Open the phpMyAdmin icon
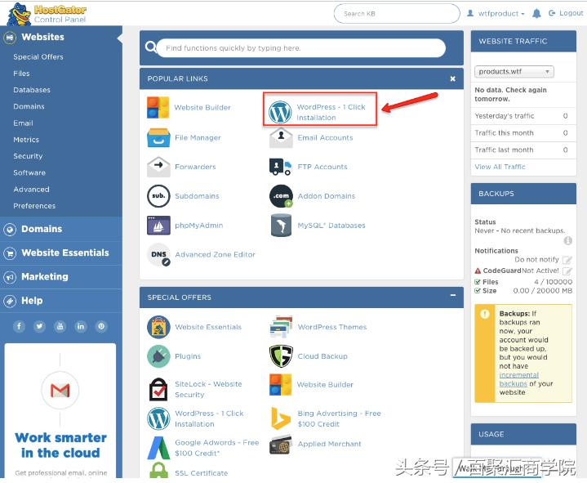Screen dimensions: 587x483 pyautogui.click(x=158, y=226)
